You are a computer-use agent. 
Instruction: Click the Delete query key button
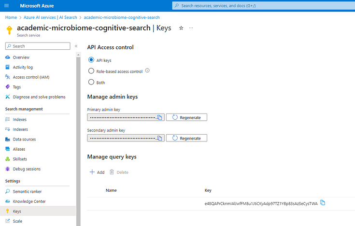(x=119, y=172)
